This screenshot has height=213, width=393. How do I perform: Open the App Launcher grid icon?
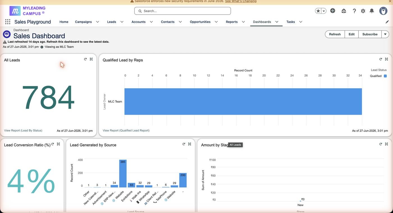tap(8, 22)
